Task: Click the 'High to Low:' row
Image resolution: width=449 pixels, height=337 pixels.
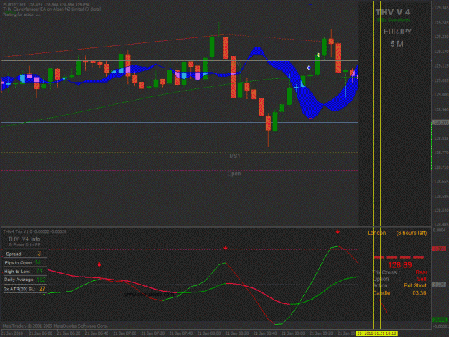Action: [x=24, y=272]
